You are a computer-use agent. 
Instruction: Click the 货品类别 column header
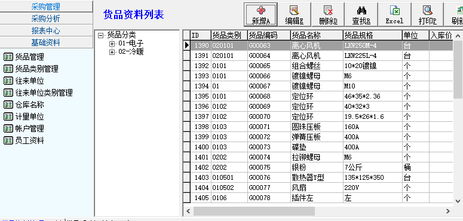point(229,35)
